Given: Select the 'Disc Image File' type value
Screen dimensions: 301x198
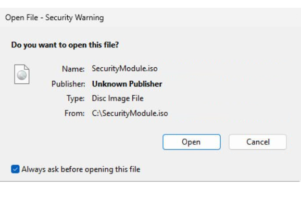Looking at the screenshot, I should click(x=118, y=98).
